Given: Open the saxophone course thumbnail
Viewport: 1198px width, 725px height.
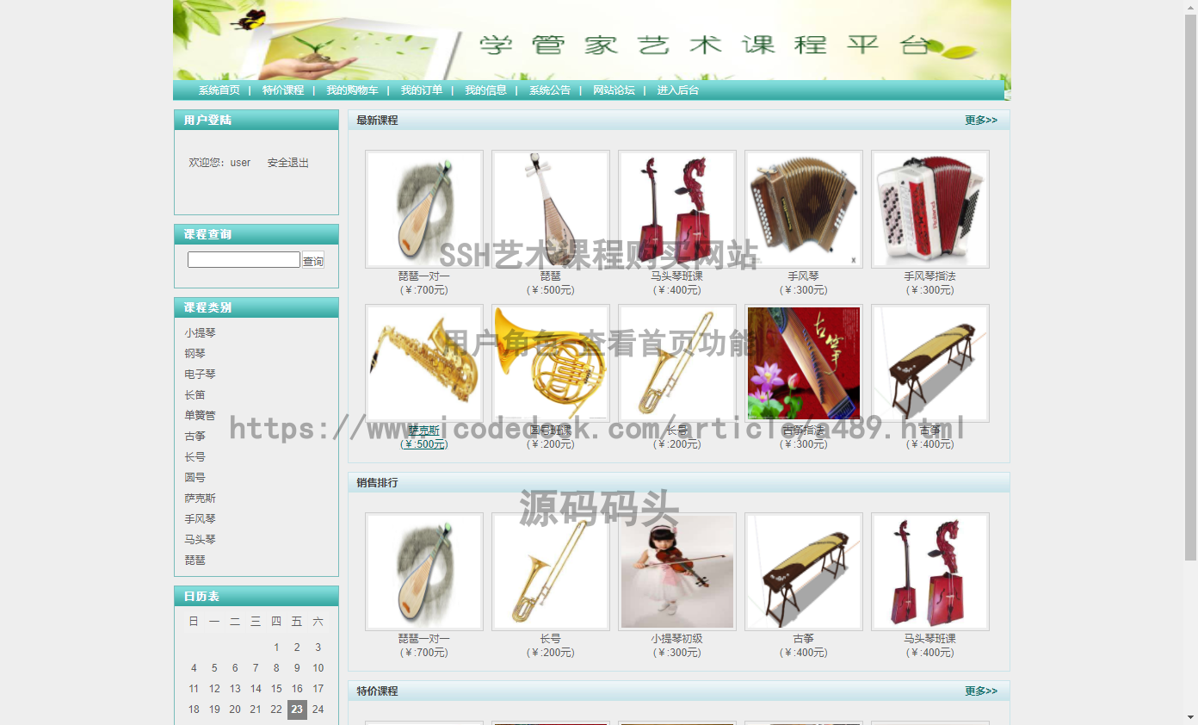Looking at the screenshot, I should tap(423, 363).
